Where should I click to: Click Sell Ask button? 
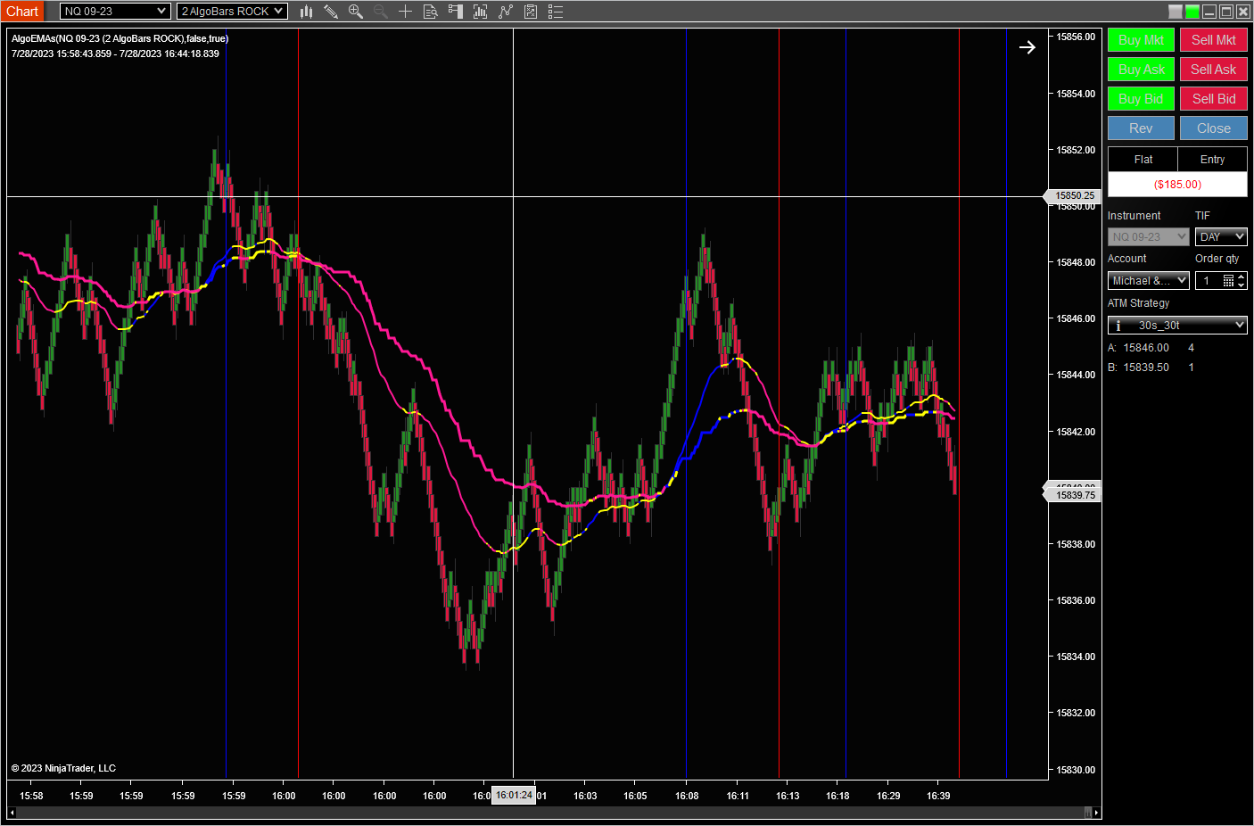click(1214, 70)
